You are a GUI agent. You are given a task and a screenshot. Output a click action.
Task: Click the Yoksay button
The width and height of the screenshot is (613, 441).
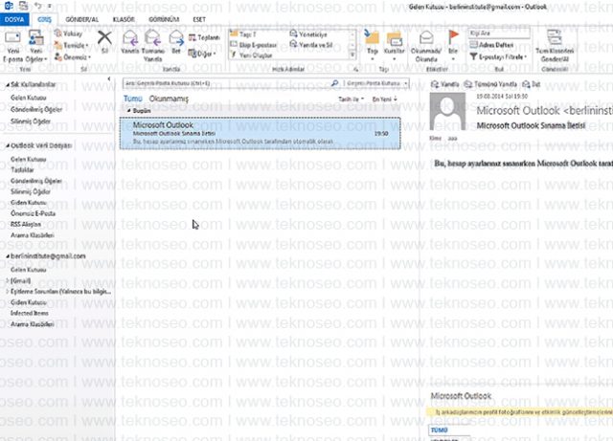pyautogui.click(x=68, y=33)
